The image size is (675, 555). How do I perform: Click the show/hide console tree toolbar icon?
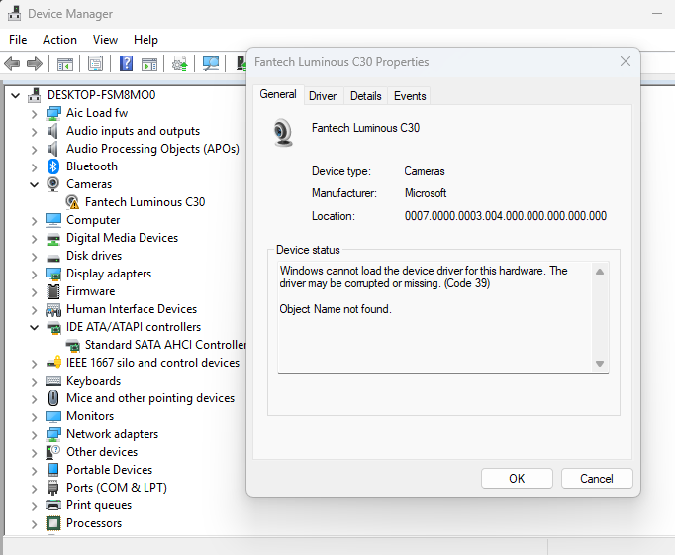point(65,64)
